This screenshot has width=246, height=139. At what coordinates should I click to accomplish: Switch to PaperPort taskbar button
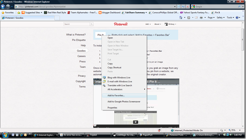pos(151,135)
